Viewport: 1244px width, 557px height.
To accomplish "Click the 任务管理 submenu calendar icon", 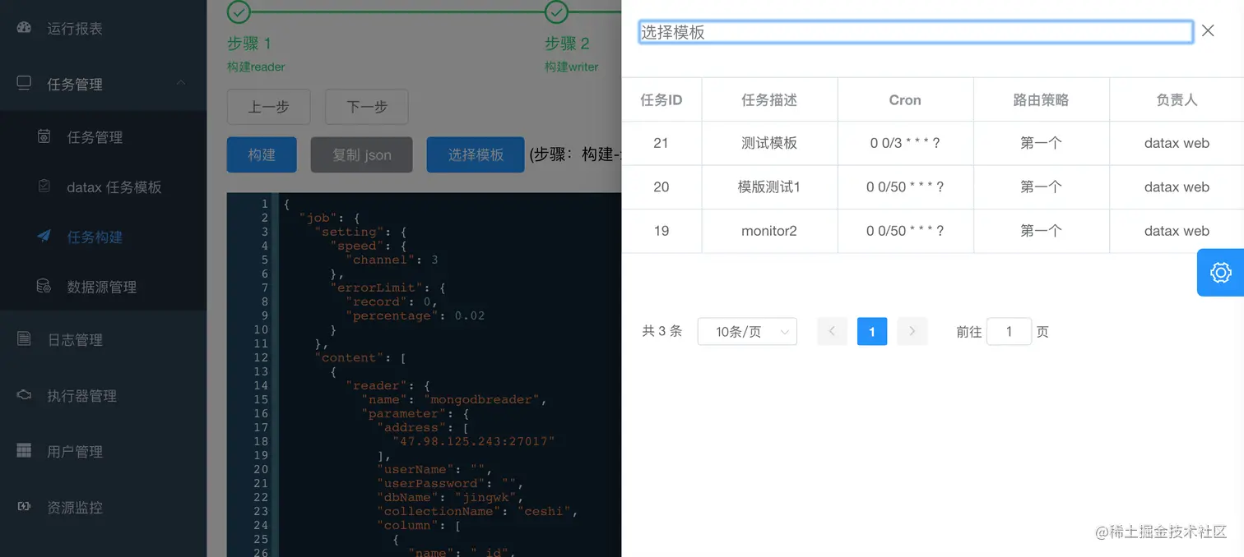I will 44,136.
